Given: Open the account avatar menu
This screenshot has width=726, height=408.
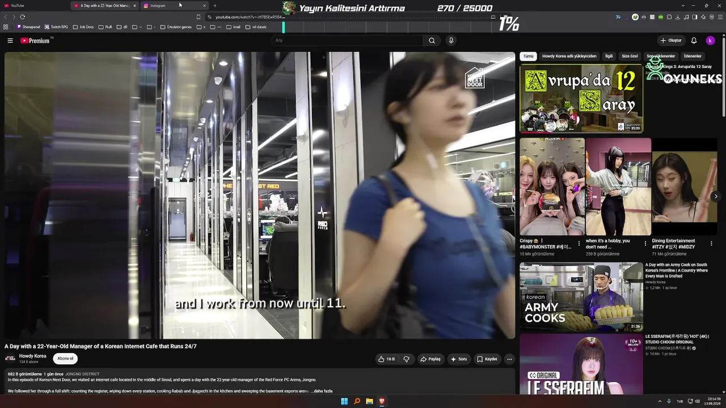Looking at the screenshot, I should (710, 41).
